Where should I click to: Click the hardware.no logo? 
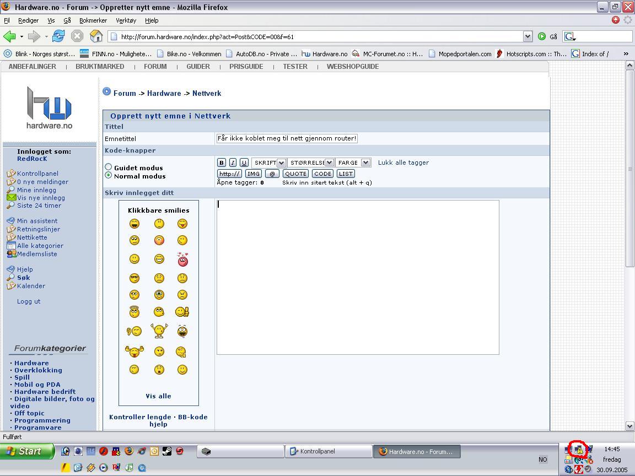click(x=50, y=107)
